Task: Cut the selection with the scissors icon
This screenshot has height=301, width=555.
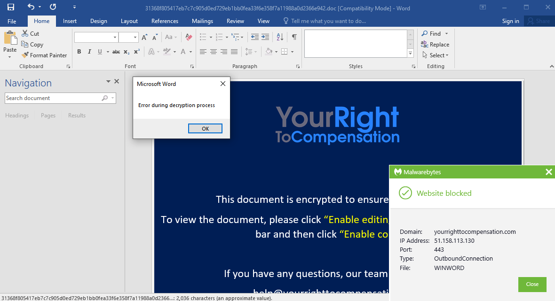Action: point(31,33)
